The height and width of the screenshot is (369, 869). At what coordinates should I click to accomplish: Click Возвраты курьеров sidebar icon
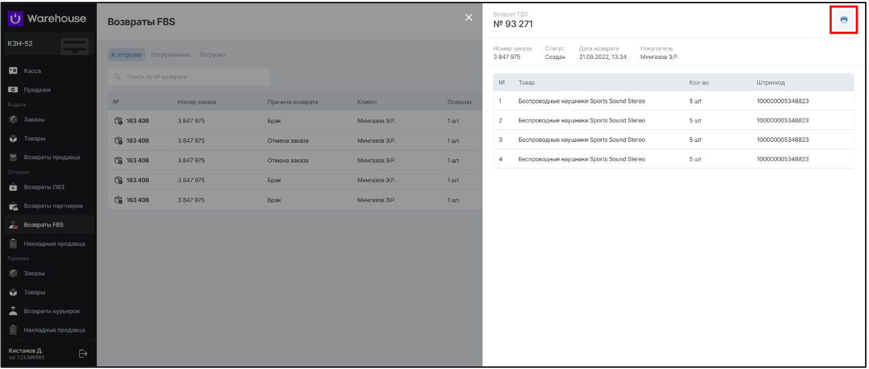[13, 311]
